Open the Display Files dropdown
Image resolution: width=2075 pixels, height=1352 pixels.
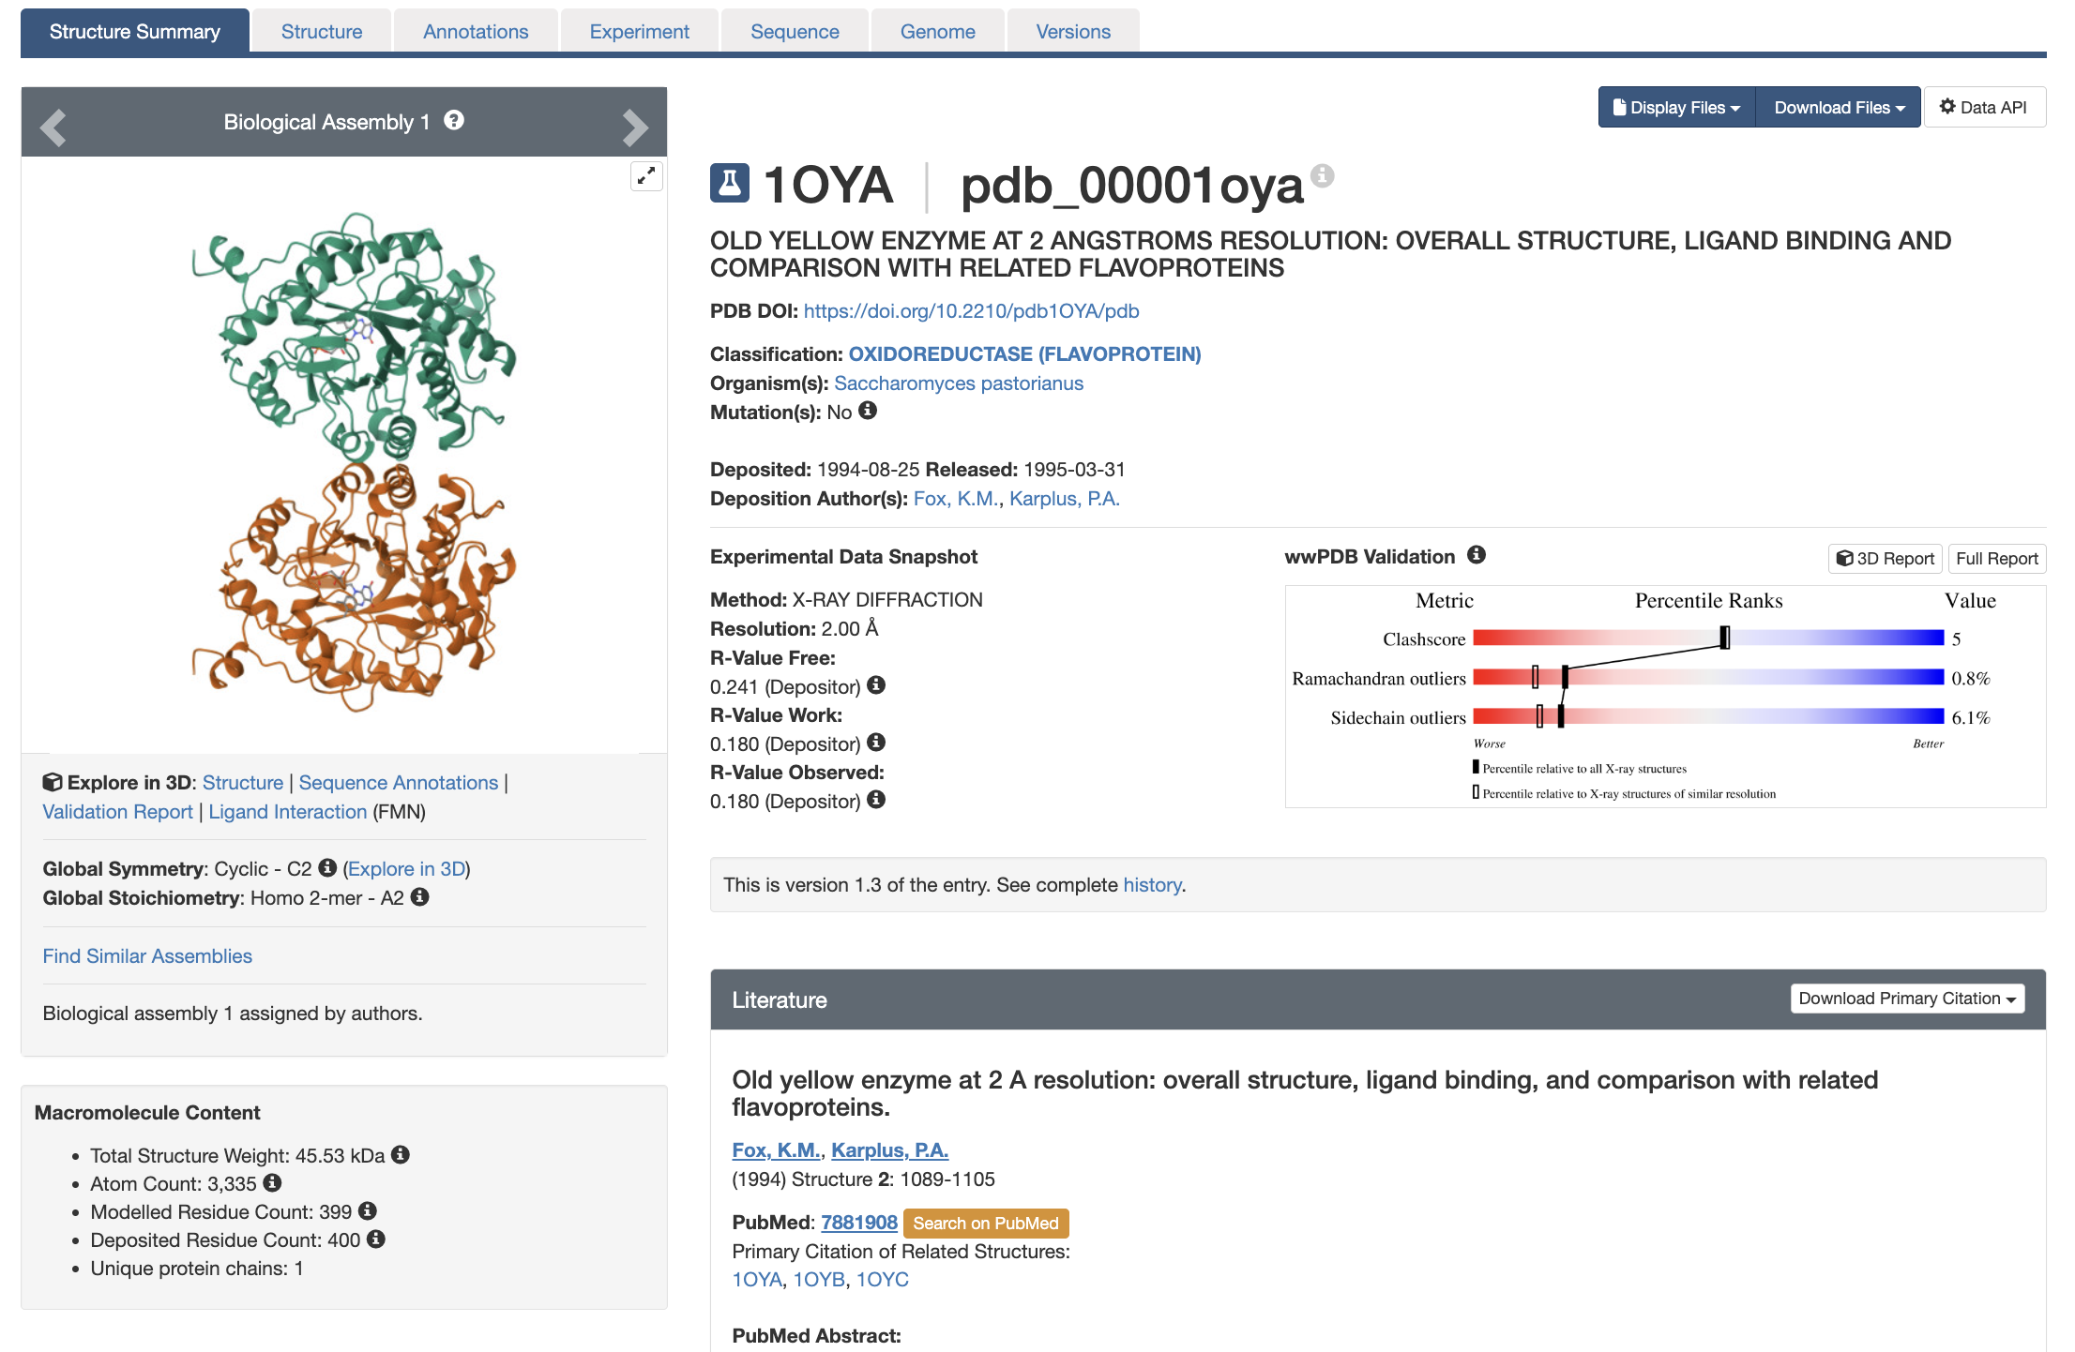coord(1676,108)
